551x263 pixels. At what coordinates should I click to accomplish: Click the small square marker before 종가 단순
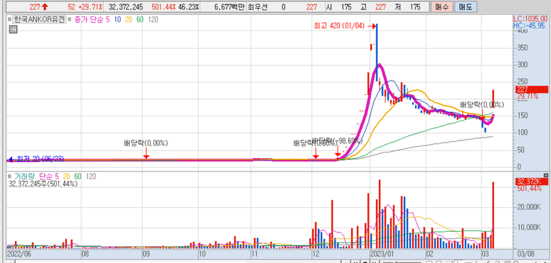click(69, 20)
